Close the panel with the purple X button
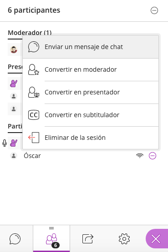This screenshot has height=252, width=168. 157,239
